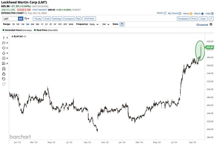Click the LMT.BZ 1D series label
This screenshot has width=219, height=148.
(20, 37)
